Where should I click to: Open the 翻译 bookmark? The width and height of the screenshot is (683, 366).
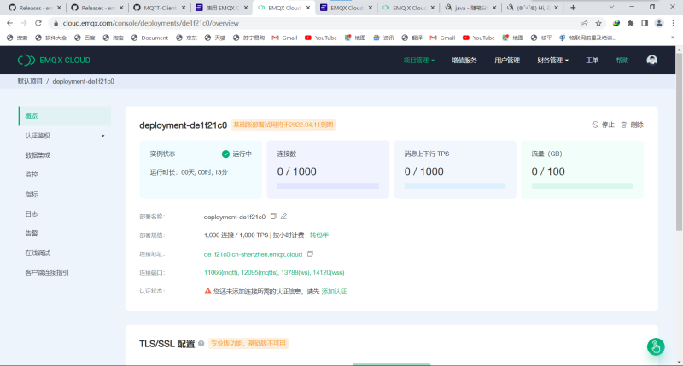[x=412, y=38]
